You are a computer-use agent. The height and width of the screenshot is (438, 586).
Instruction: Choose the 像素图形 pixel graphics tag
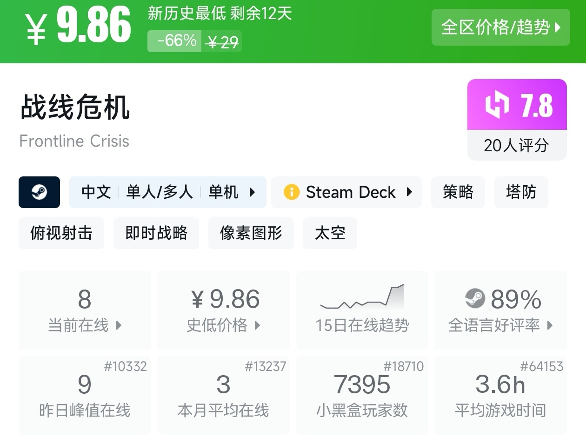(x=251, y=233)
